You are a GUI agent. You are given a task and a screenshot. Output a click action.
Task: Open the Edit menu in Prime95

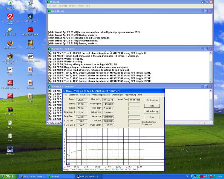(55, 6)
